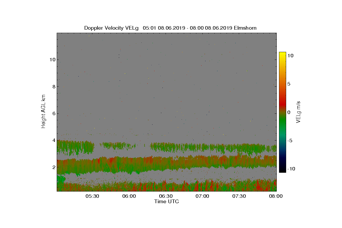Click the black bottom of the colorbar
The image size is (342, 228).
(282, 171)
